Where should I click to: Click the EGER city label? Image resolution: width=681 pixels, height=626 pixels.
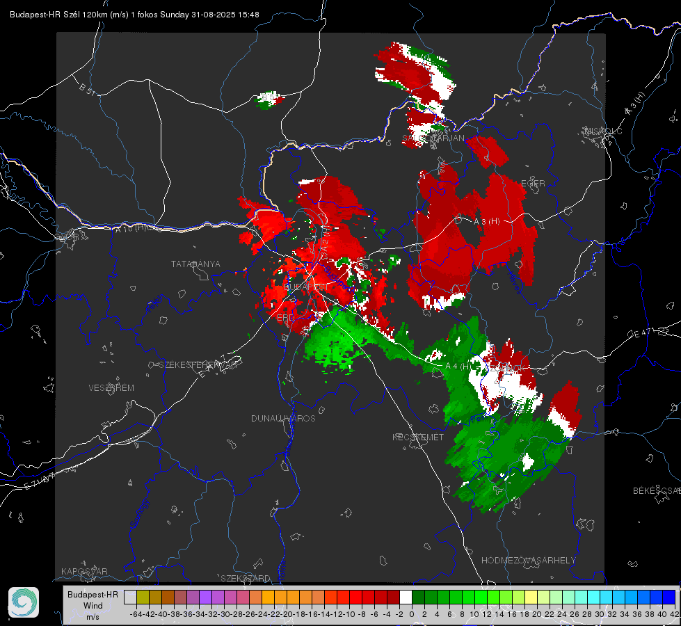click(x=533, y=184)
